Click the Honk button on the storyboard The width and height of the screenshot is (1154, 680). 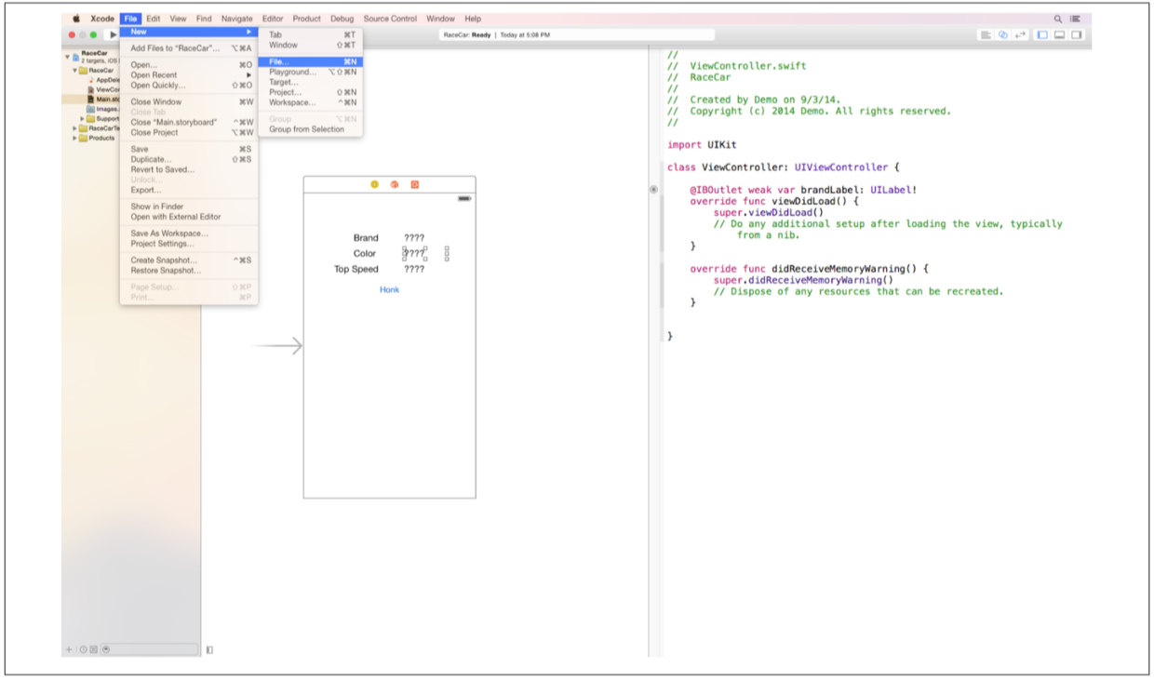389,290
